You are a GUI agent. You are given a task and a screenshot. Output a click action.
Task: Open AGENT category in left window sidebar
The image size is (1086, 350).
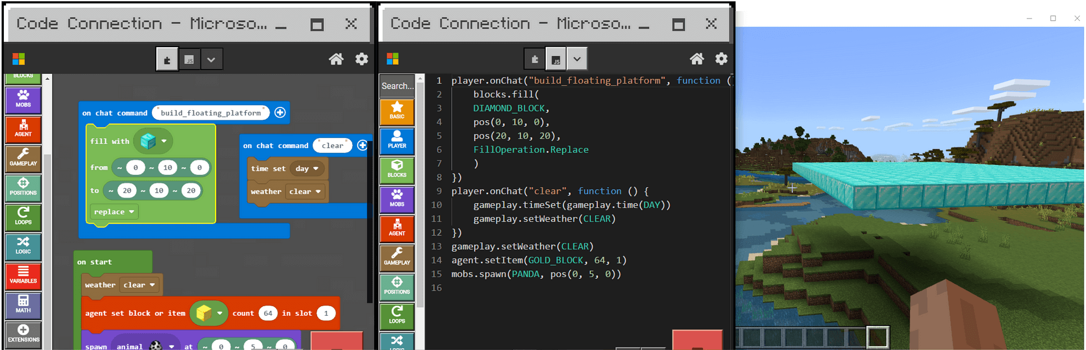23,129
